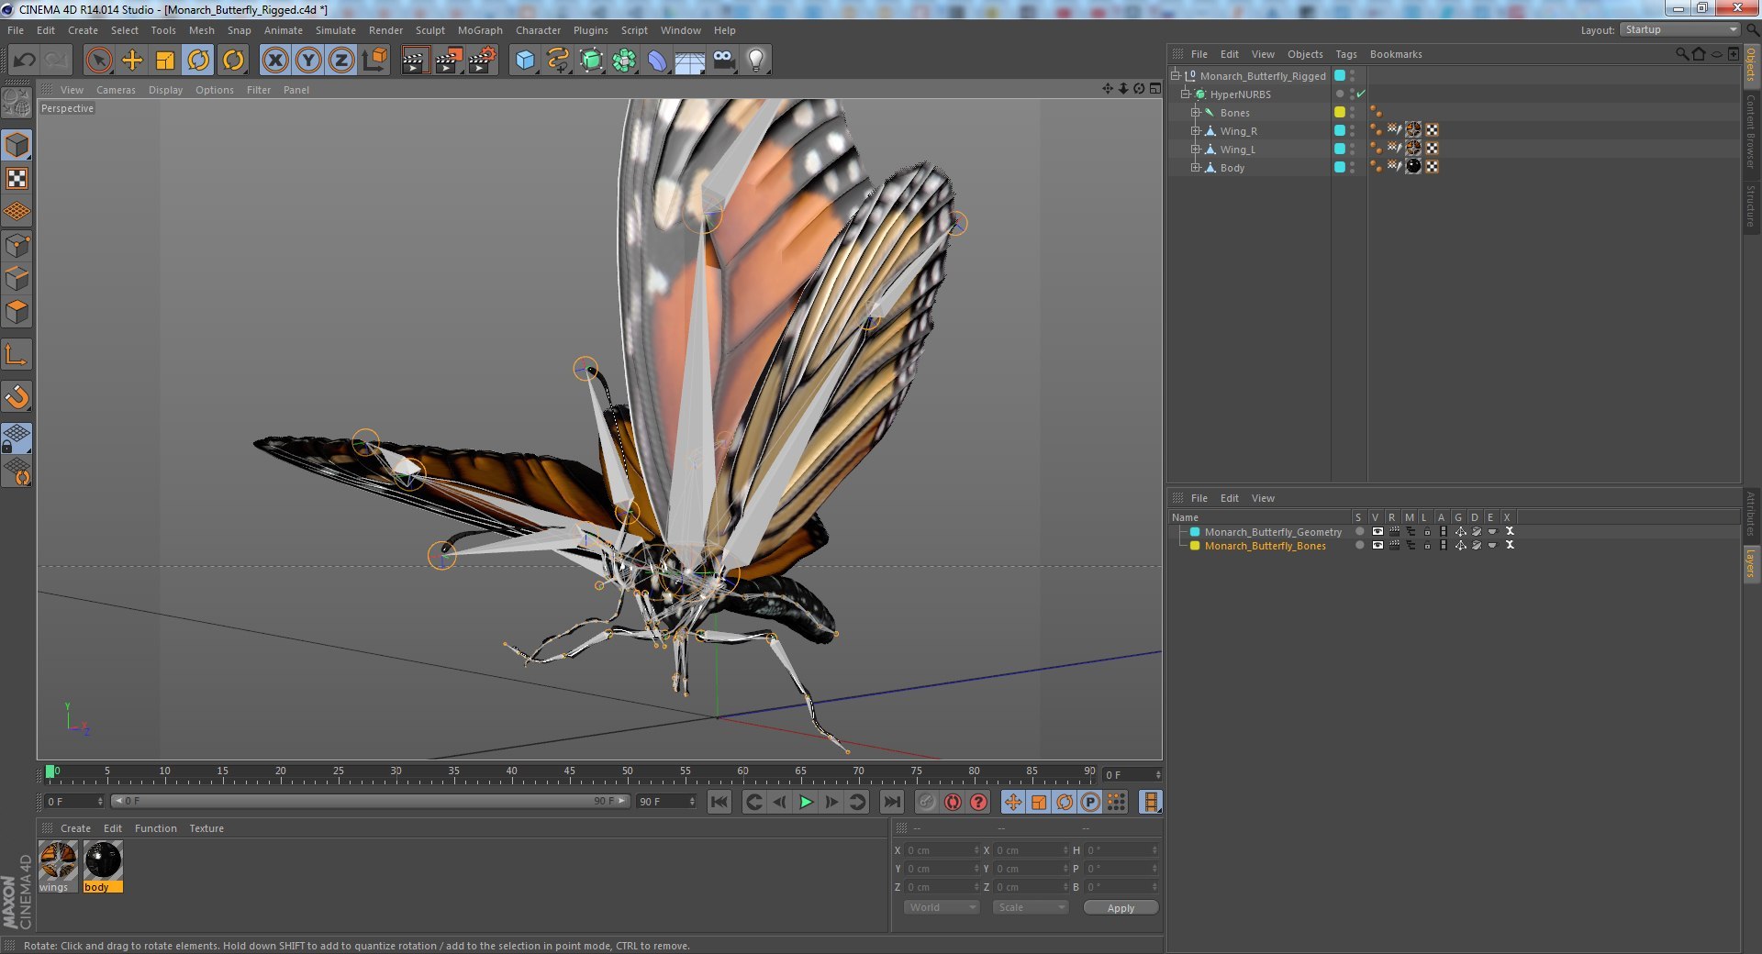Screen dimensions: 1762x954
Task: Select the Live Selection arrow tool
Action: coord(99,61)
